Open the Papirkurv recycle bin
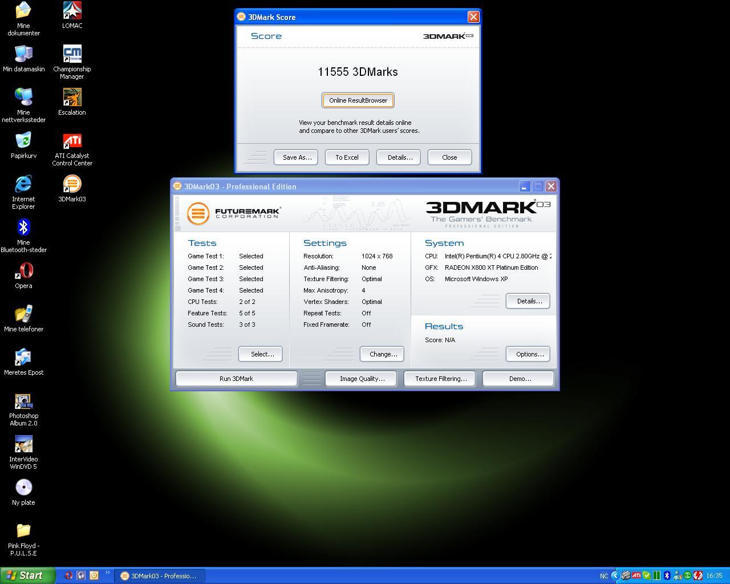 click(x=23, y=145)
